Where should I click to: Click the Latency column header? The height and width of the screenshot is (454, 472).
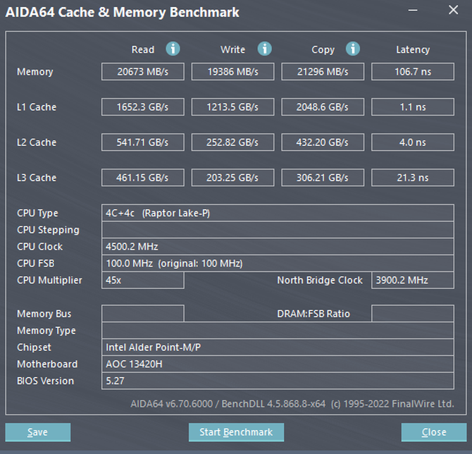pyautogui.click(x=413, y=50)
